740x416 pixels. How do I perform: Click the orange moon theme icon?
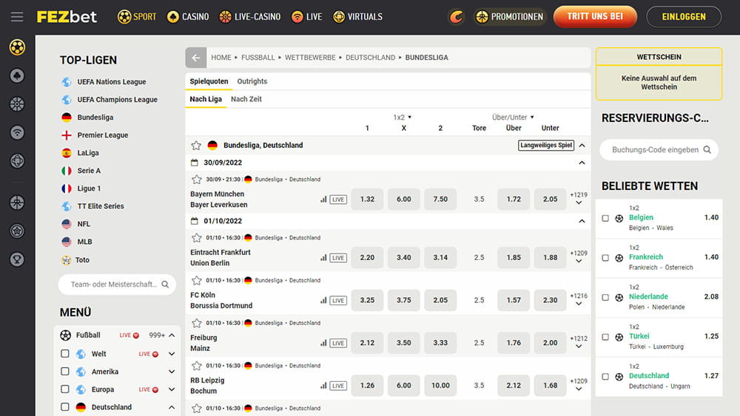pos(456,17)
